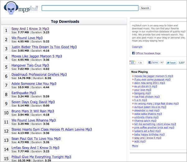This screenshot has width=187, height=162.
Task: Click 'nas fried chicken mp3'
Action: pos(147,97)
